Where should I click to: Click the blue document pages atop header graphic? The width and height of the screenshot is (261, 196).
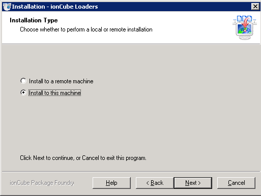[x=244, y=18]
